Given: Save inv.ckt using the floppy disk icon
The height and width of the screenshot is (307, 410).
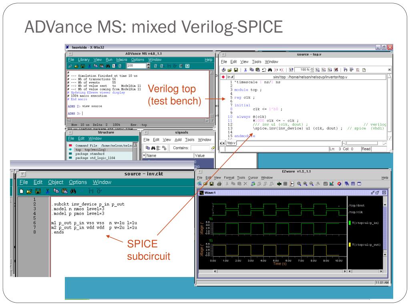Looking at the screenshot, I should 38,191.
